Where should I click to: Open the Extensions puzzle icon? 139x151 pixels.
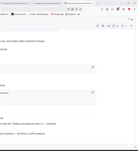pos(112,9)
